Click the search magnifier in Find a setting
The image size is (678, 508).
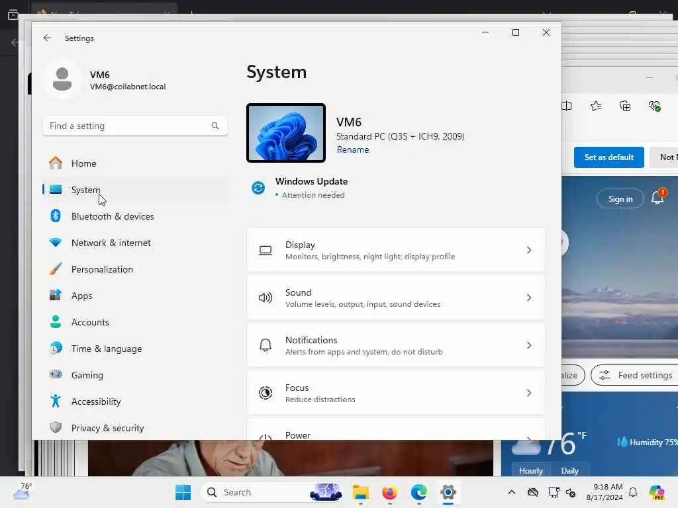click(215, 126)
